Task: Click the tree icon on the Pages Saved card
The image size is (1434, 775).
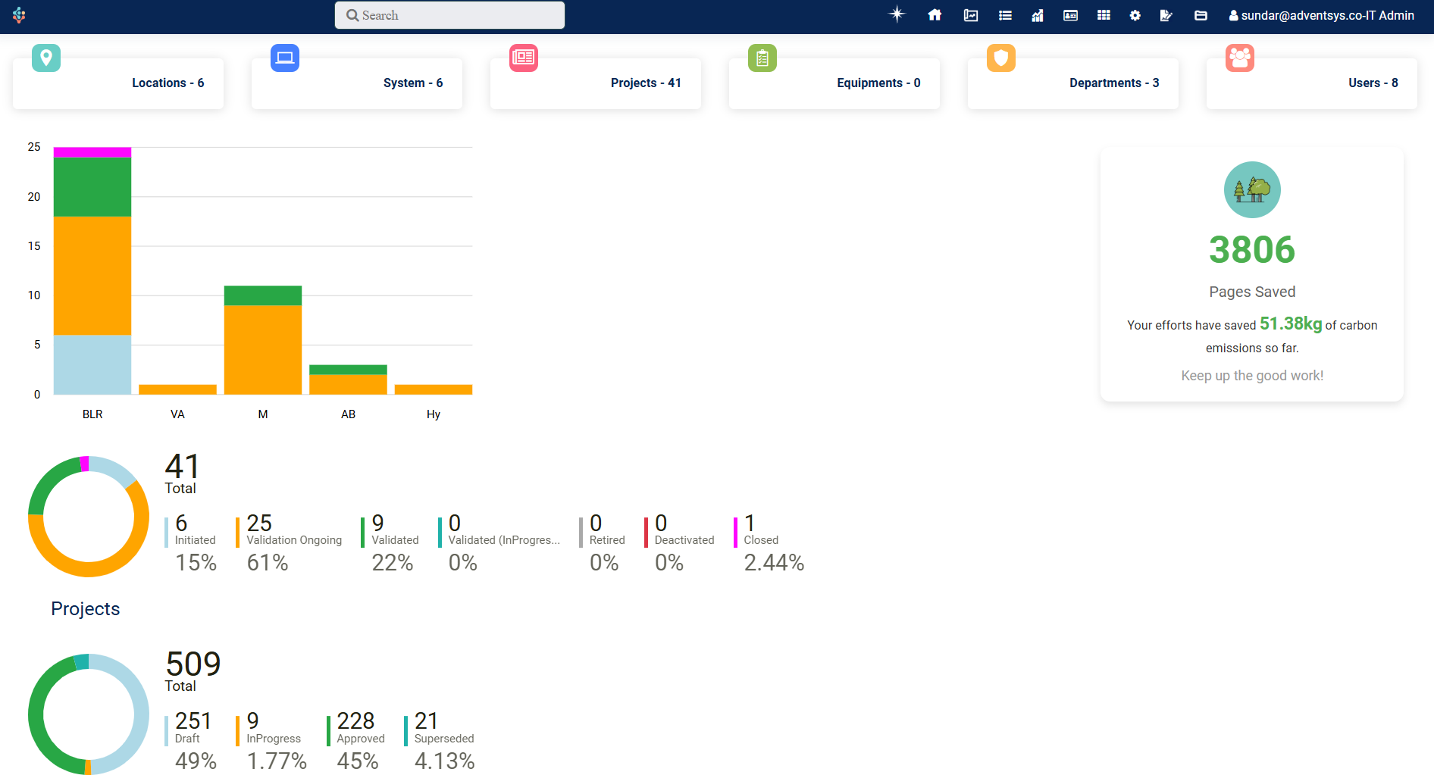Action: [x=1251, y=189]
